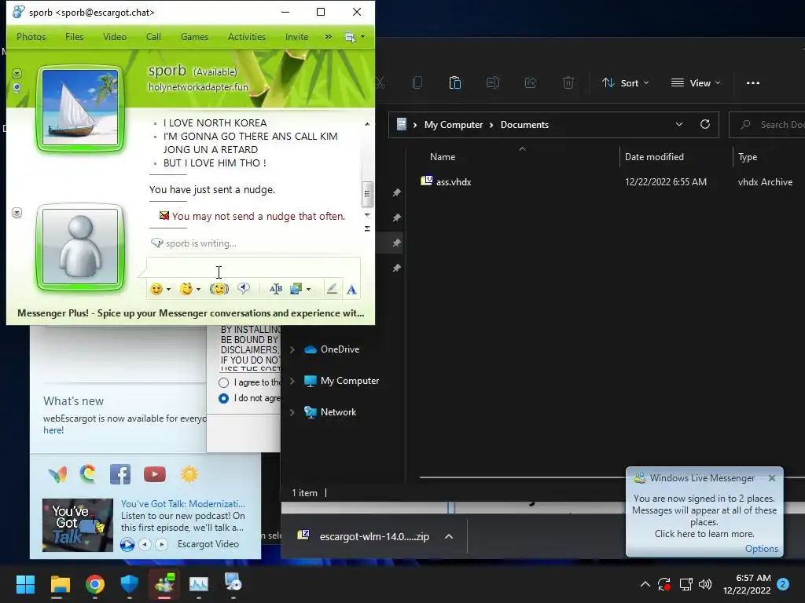Click the MSN butterfly icon in Escargot Today
Screen dimensions: 805x603
coord(57,474)
